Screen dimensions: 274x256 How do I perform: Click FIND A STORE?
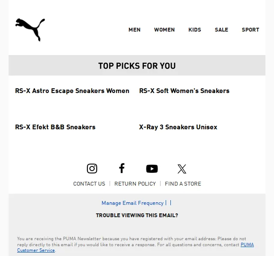point(183,184)
